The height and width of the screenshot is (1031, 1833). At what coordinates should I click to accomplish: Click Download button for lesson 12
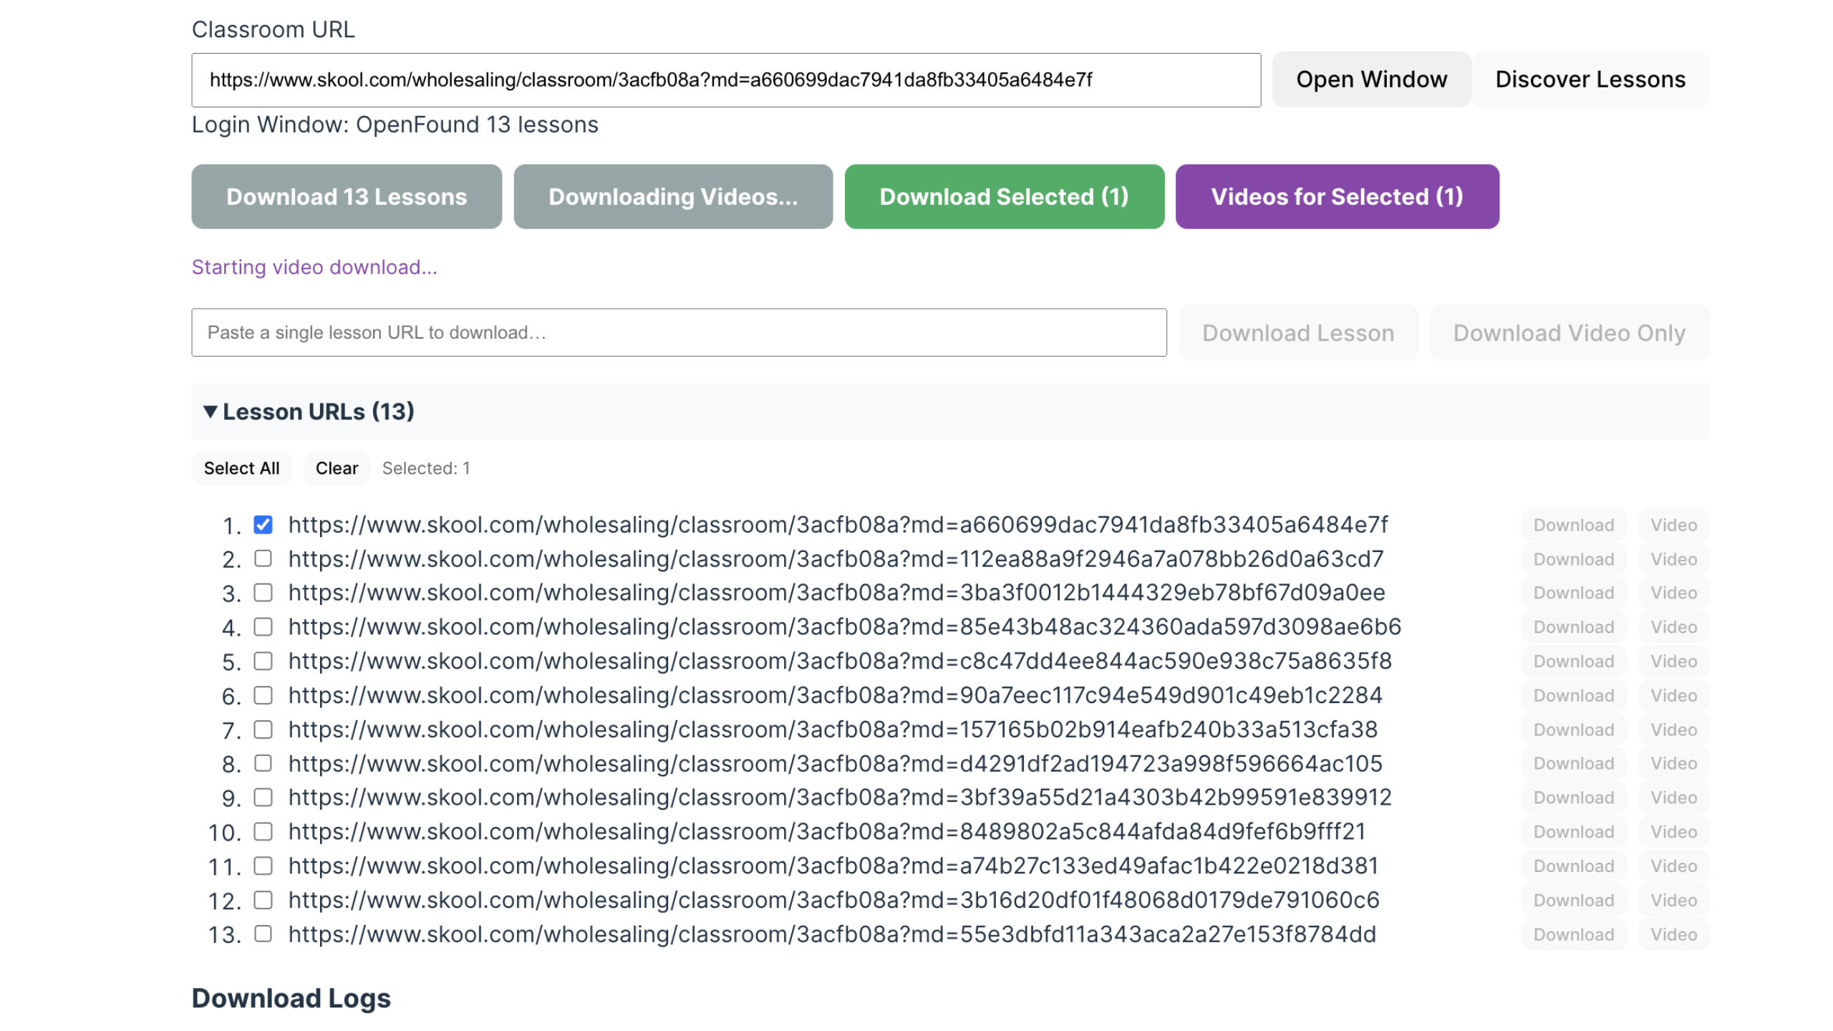(x=1573, y=900)
